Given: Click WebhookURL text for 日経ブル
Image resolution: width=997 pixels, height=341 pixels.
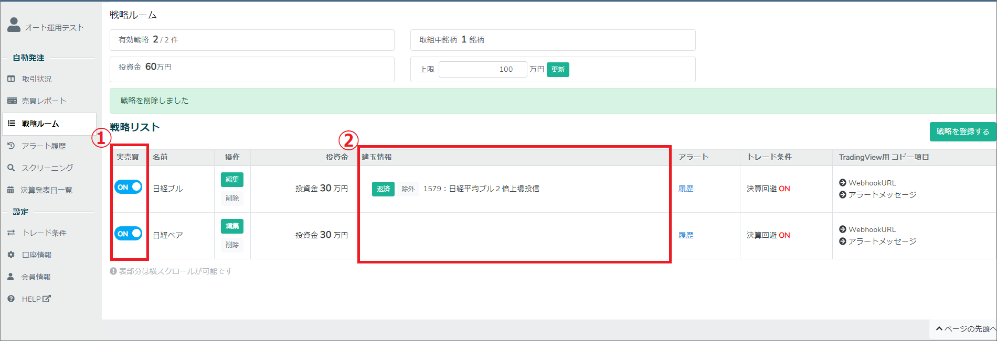Looking at the screenshot, I should 872,183.
